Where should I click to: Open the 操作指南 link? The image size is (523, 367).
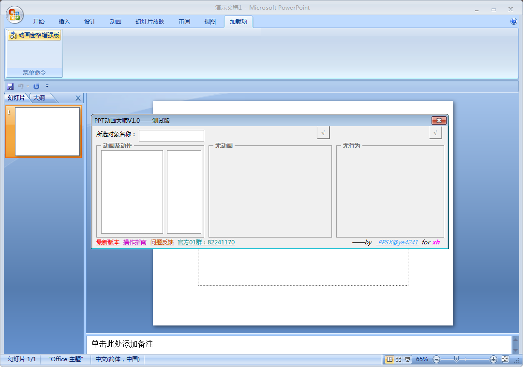pyautogui.click(x=135, y=242)
